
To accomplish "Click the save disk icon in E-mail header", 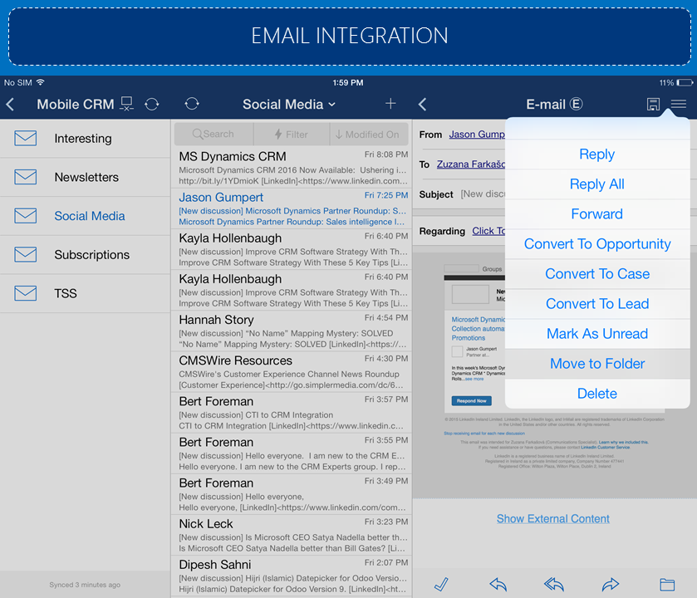I will point(653,104).
